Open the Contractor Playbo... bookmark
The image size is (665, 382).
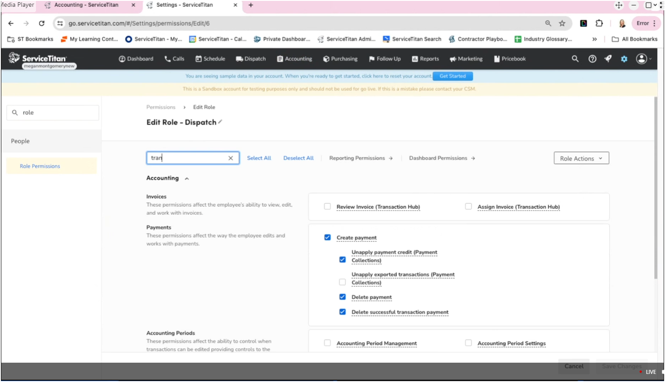(478, 39)
